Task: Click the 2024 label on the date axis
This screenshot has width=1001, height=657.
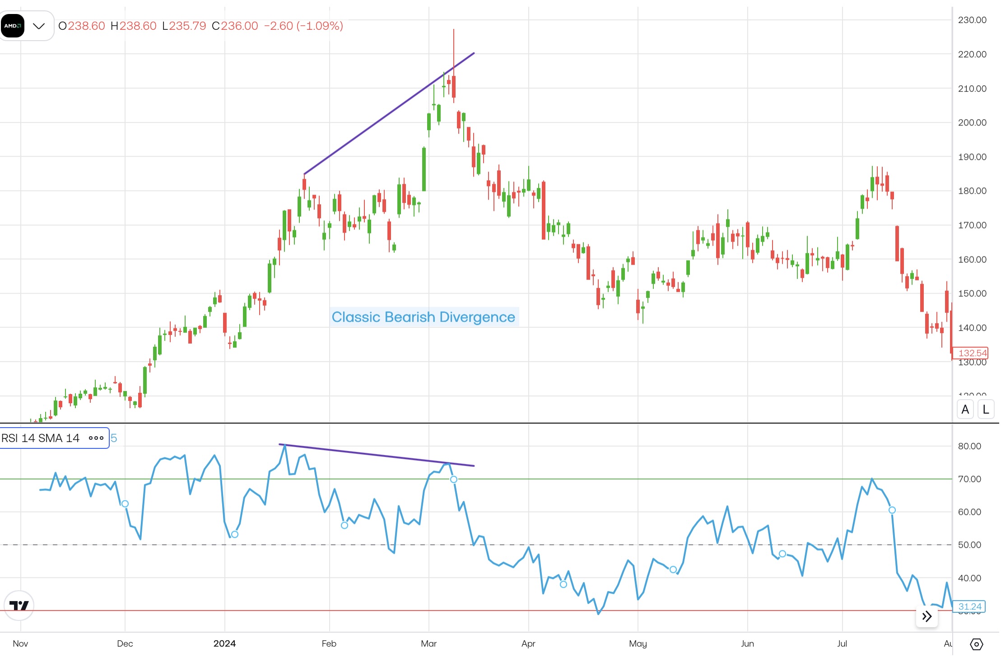Action: 225,644
